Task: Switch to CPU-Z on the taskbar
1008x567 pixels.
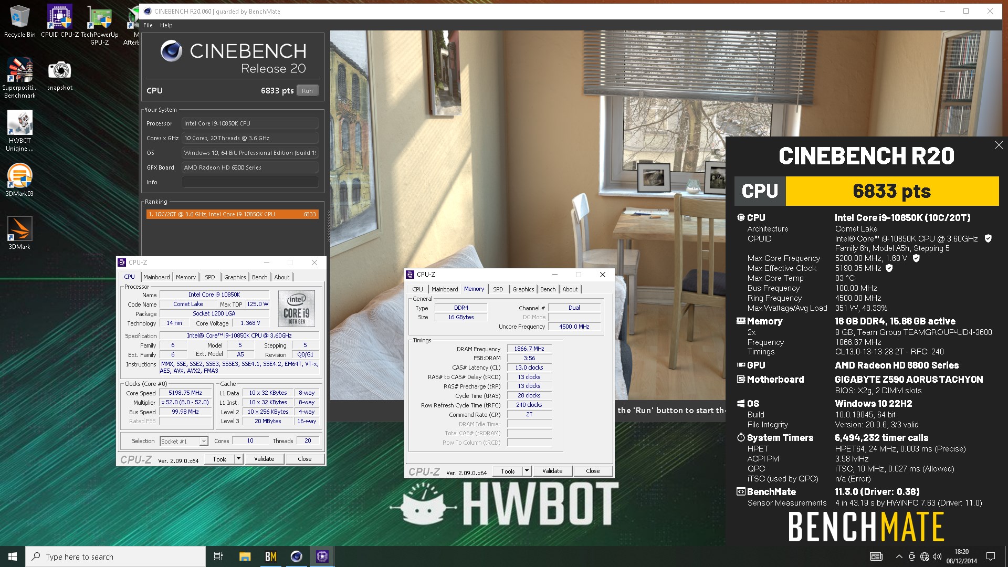Action: (x=322, y=556)
